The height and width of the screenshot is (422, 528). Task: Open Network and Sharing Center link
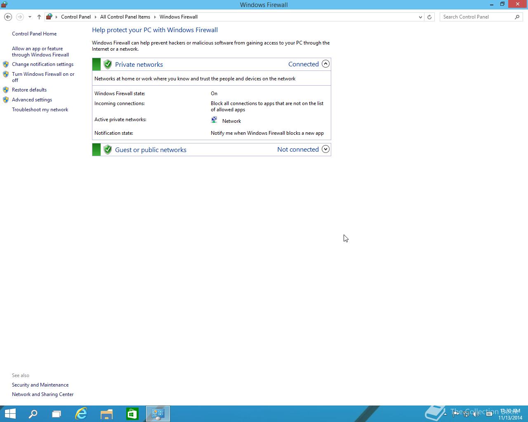click(42, 394)
